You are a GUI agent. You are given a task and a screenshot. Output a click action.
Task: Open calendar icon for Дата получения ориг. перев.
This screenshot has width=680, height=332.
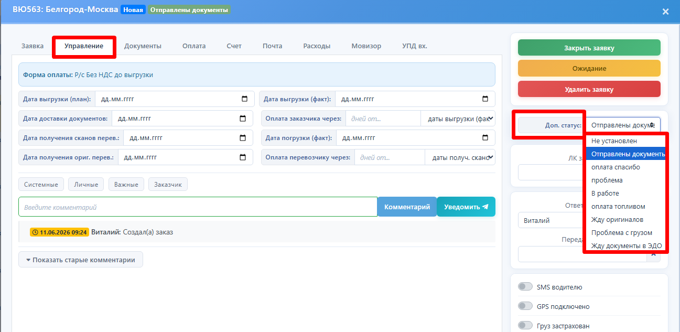(x=243, y=157)
